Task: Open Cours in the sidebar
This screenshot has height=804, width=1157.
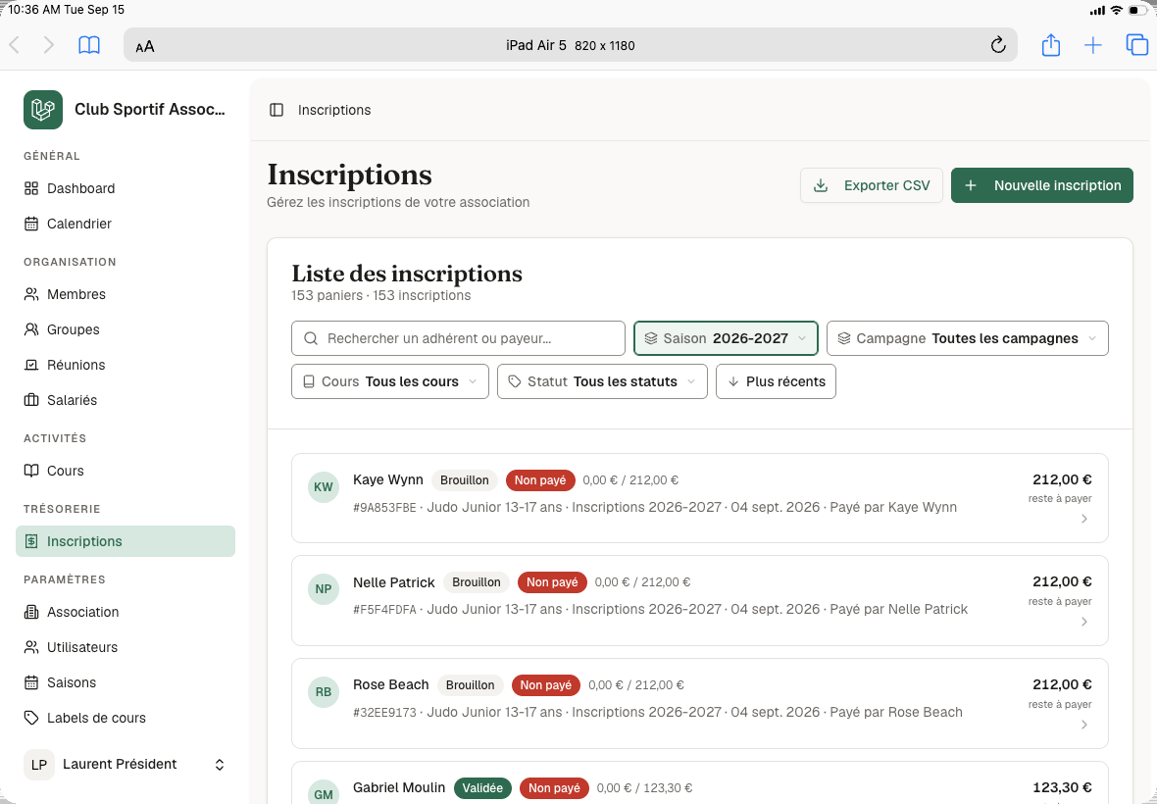Action: tap(126, 471)
